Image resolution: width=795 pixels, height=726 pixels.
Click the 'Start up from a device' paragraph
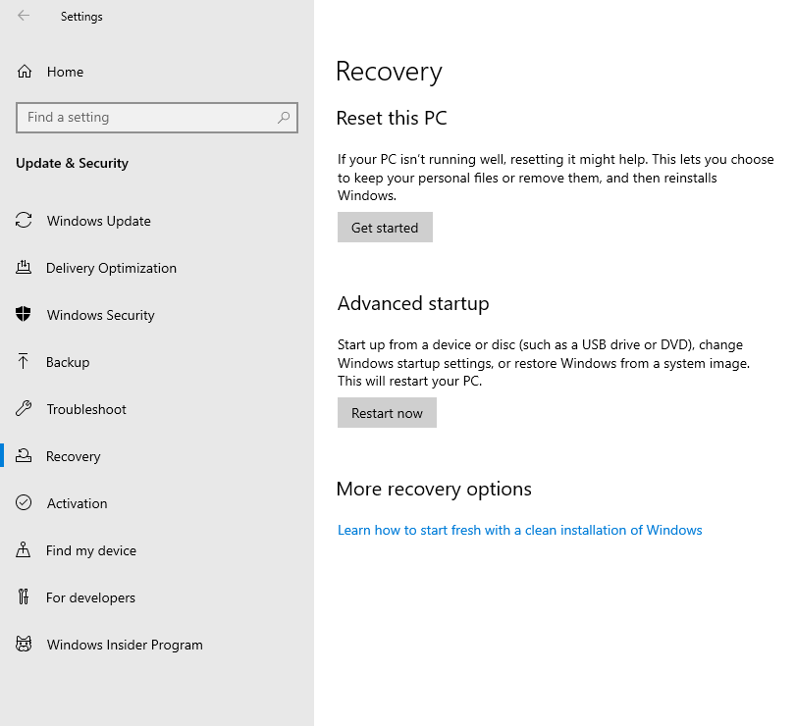[544, 363]
